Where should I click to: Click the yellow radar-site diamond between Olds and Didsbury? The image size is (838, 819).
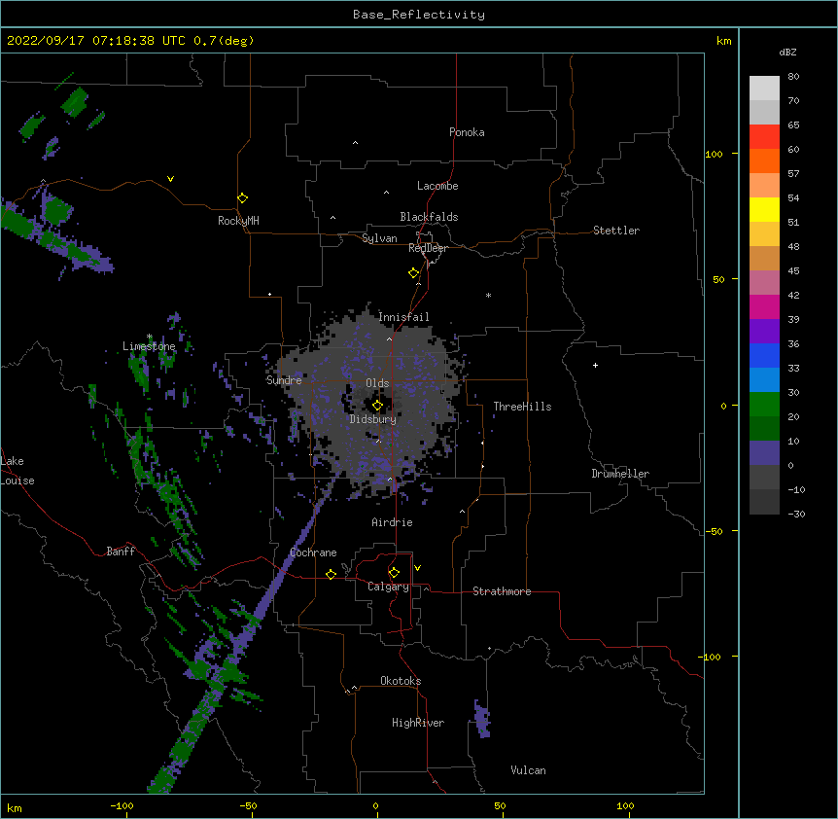click(377, 406)
